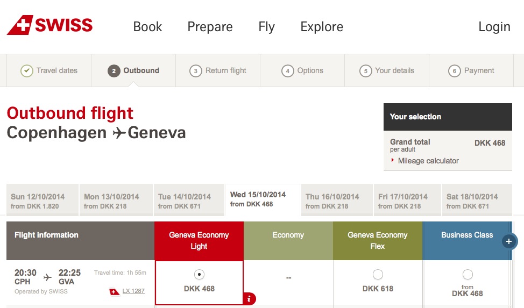Select Geneva Economy Flex DKK 618 fare
Viewport: 524px width, 308px height.
pos(378,275)
